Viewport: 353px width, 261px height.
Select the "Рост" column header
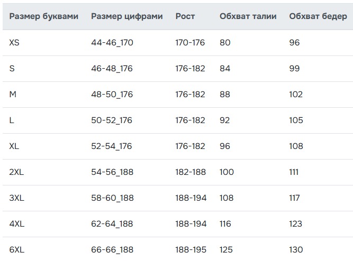pos(185,16)
